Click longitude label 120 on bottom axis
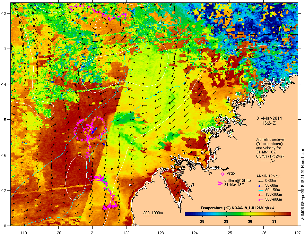Image resolution: width=305 pixels, height=236 pixels. (x=58, y=233)
